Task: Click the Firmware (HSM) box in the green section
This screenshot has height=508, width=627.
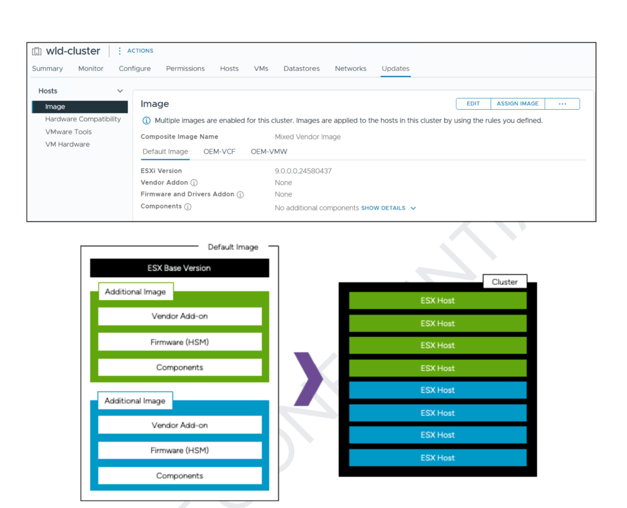Action: pos(180,342)
